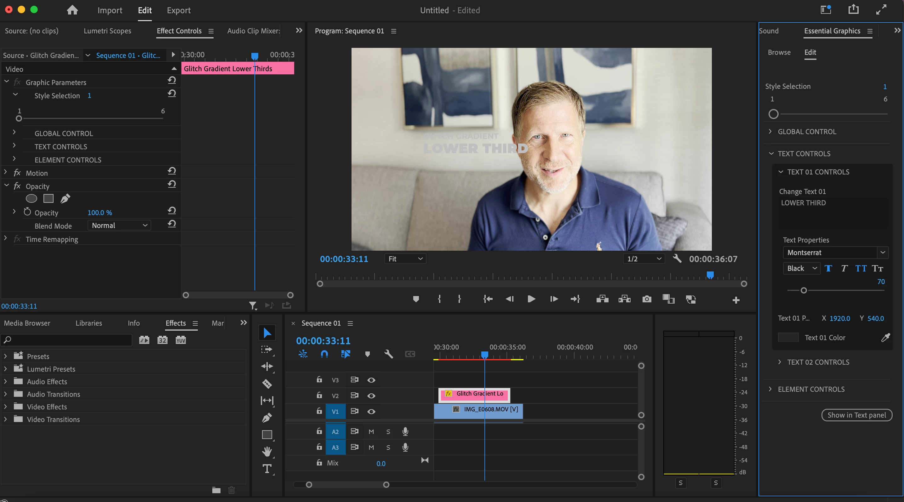Click the Text 01 Color swatch
This screenshot has width=904, height=502.
click(x=788, y=338)
